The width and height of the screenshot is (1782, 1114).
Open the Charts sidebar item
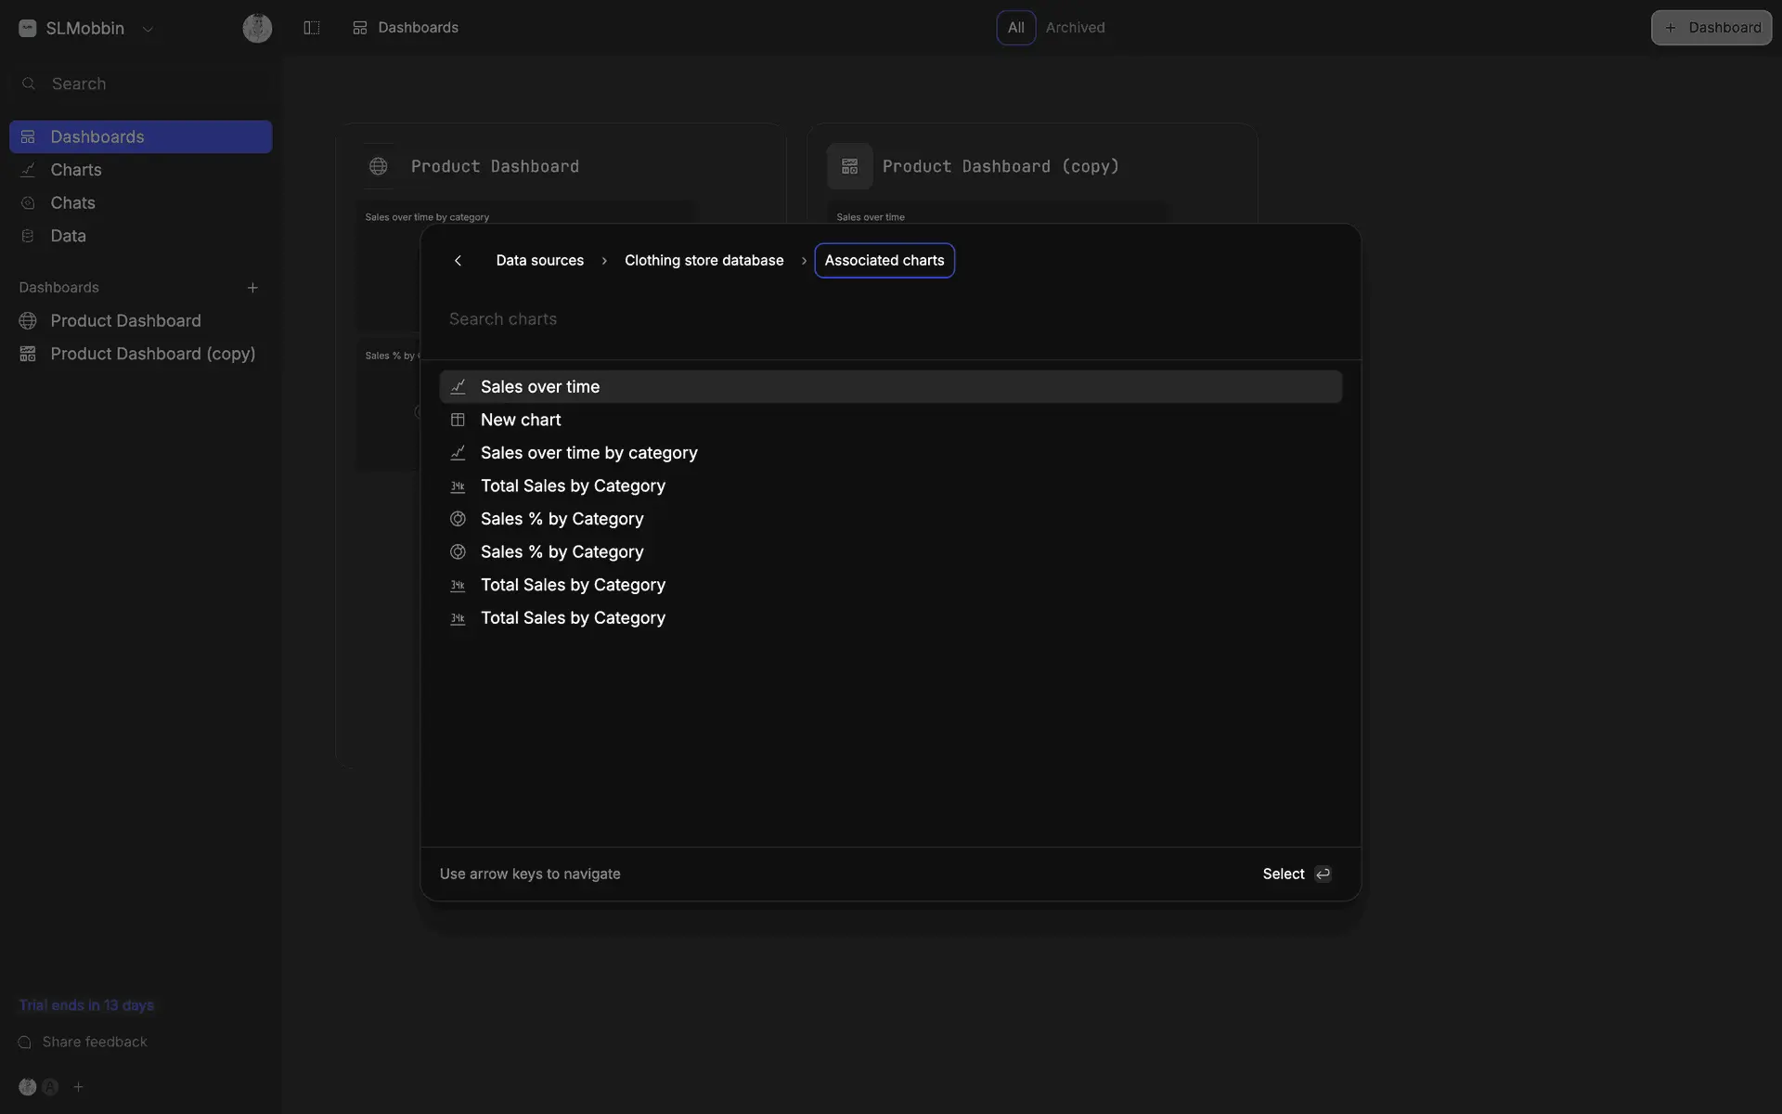click(x=76, y=170)
